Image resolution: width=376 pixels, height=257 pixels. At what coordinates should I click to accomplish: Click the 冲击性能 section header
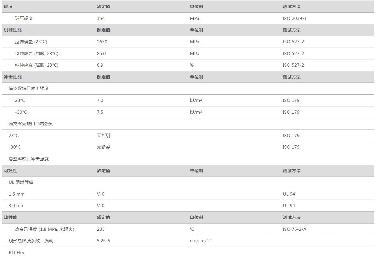click(x=13, y=77)
